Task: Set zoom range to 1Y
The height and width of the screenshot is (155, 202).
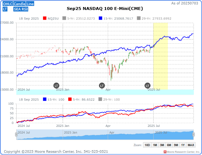Action: coord(183,145)
